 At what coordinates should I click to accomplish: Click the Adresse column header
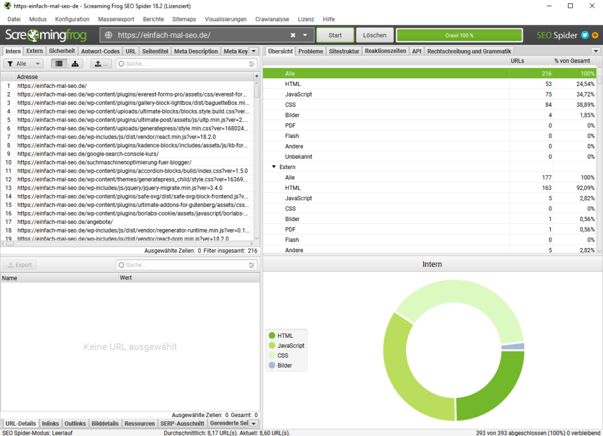(x=134, y=77)
